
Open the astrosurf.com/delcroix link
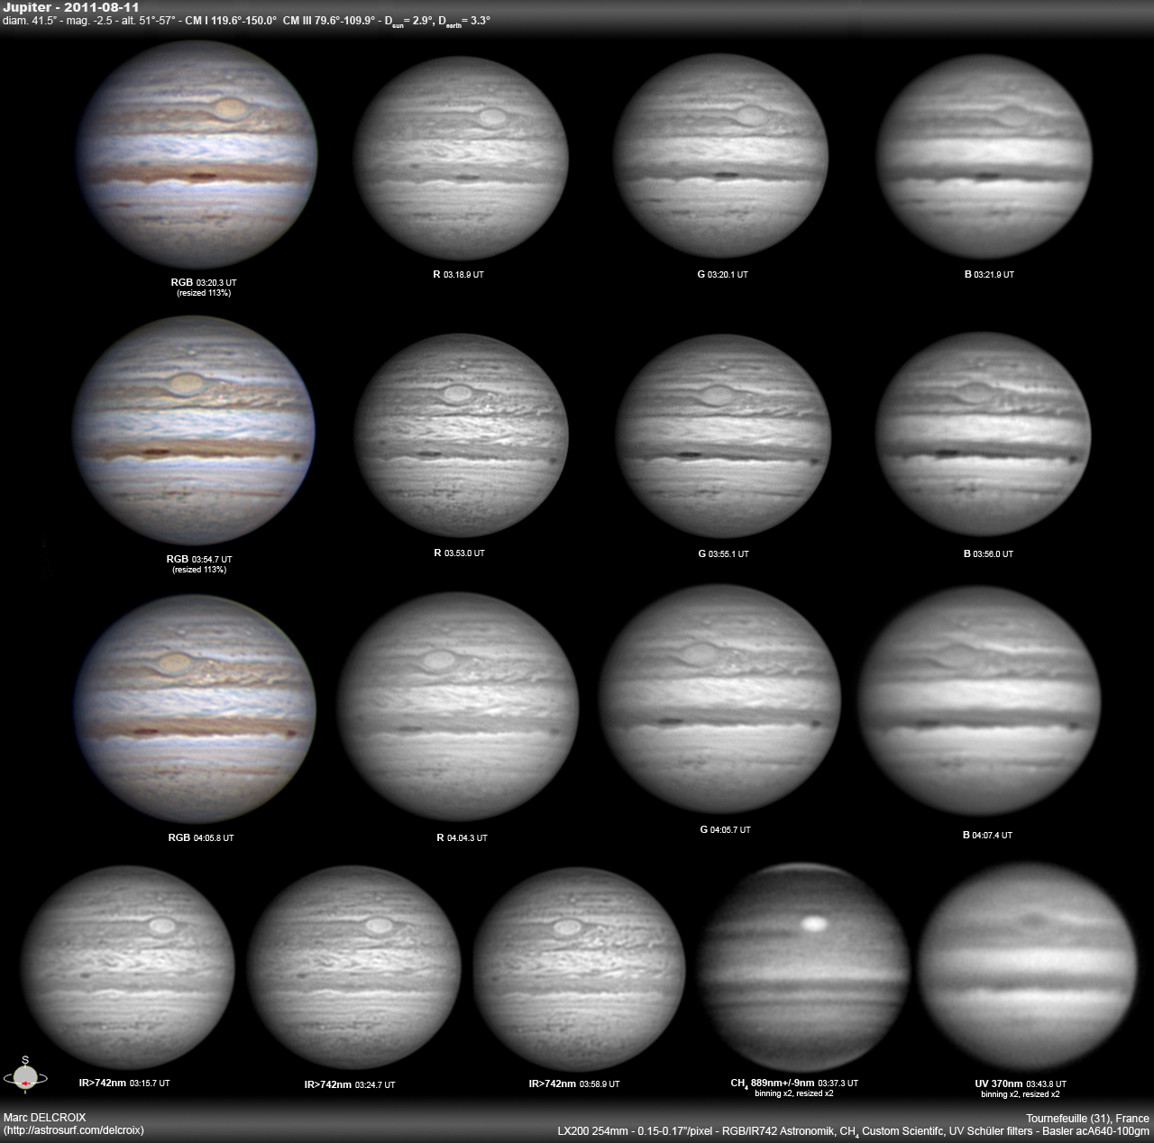tap(74, 1129)
